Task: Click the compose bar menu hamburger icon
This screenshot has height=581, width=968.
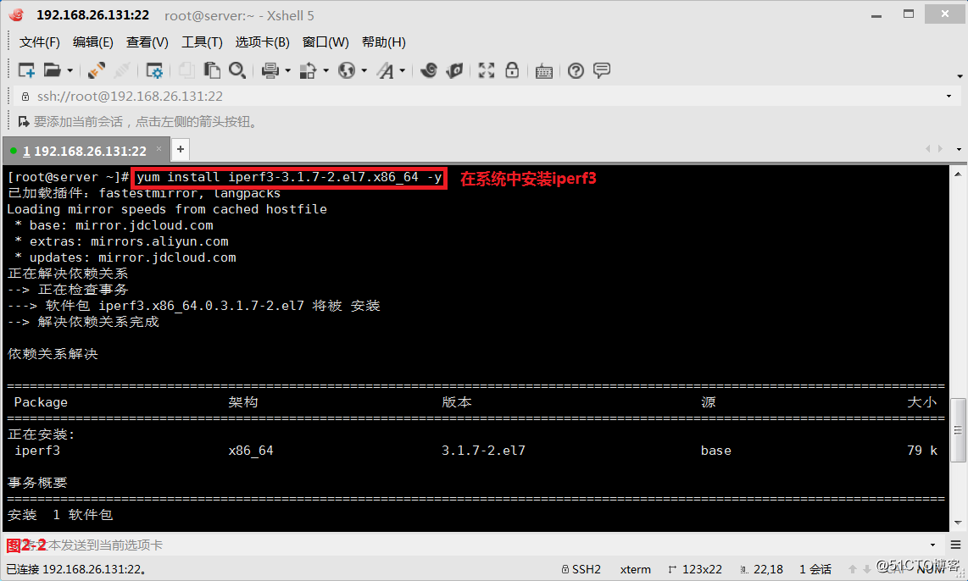Action: point(955,545)
